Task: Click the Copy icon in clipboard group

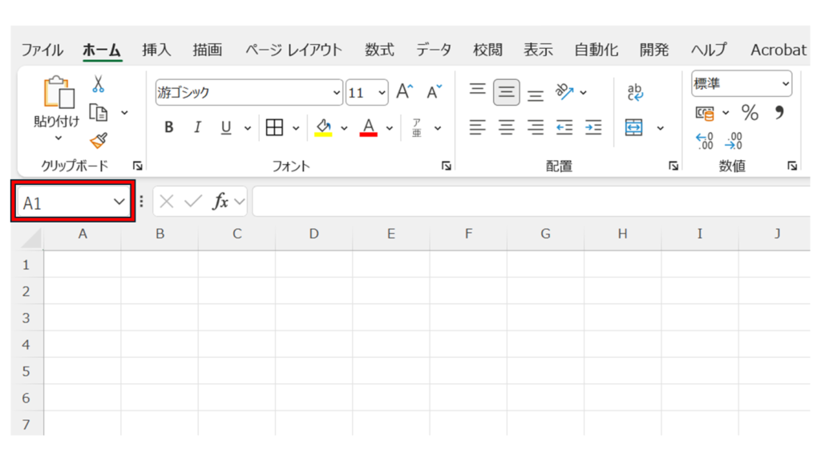Action: 99,113
